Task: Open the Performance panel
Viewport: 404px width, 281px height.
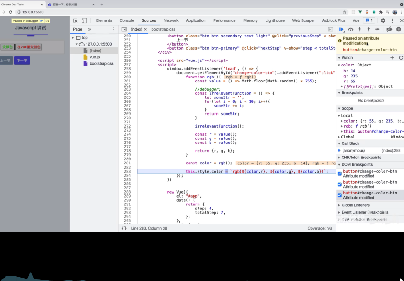Action: [x=224, y=20]
